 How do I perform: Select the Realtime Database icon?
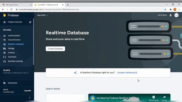(5, 44)
